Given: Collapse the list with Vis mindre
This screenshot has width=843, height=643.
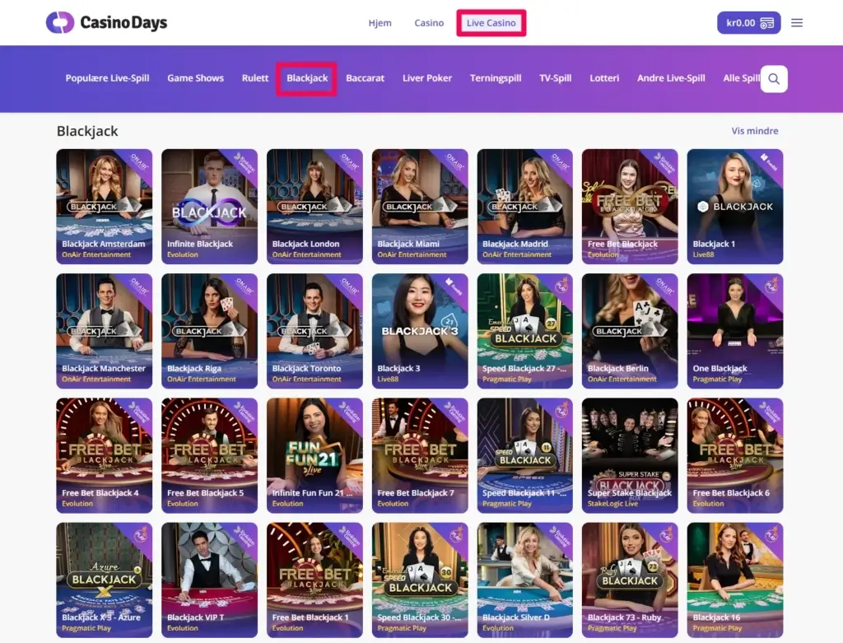Looking at the screenshot, I should (755, 131).
